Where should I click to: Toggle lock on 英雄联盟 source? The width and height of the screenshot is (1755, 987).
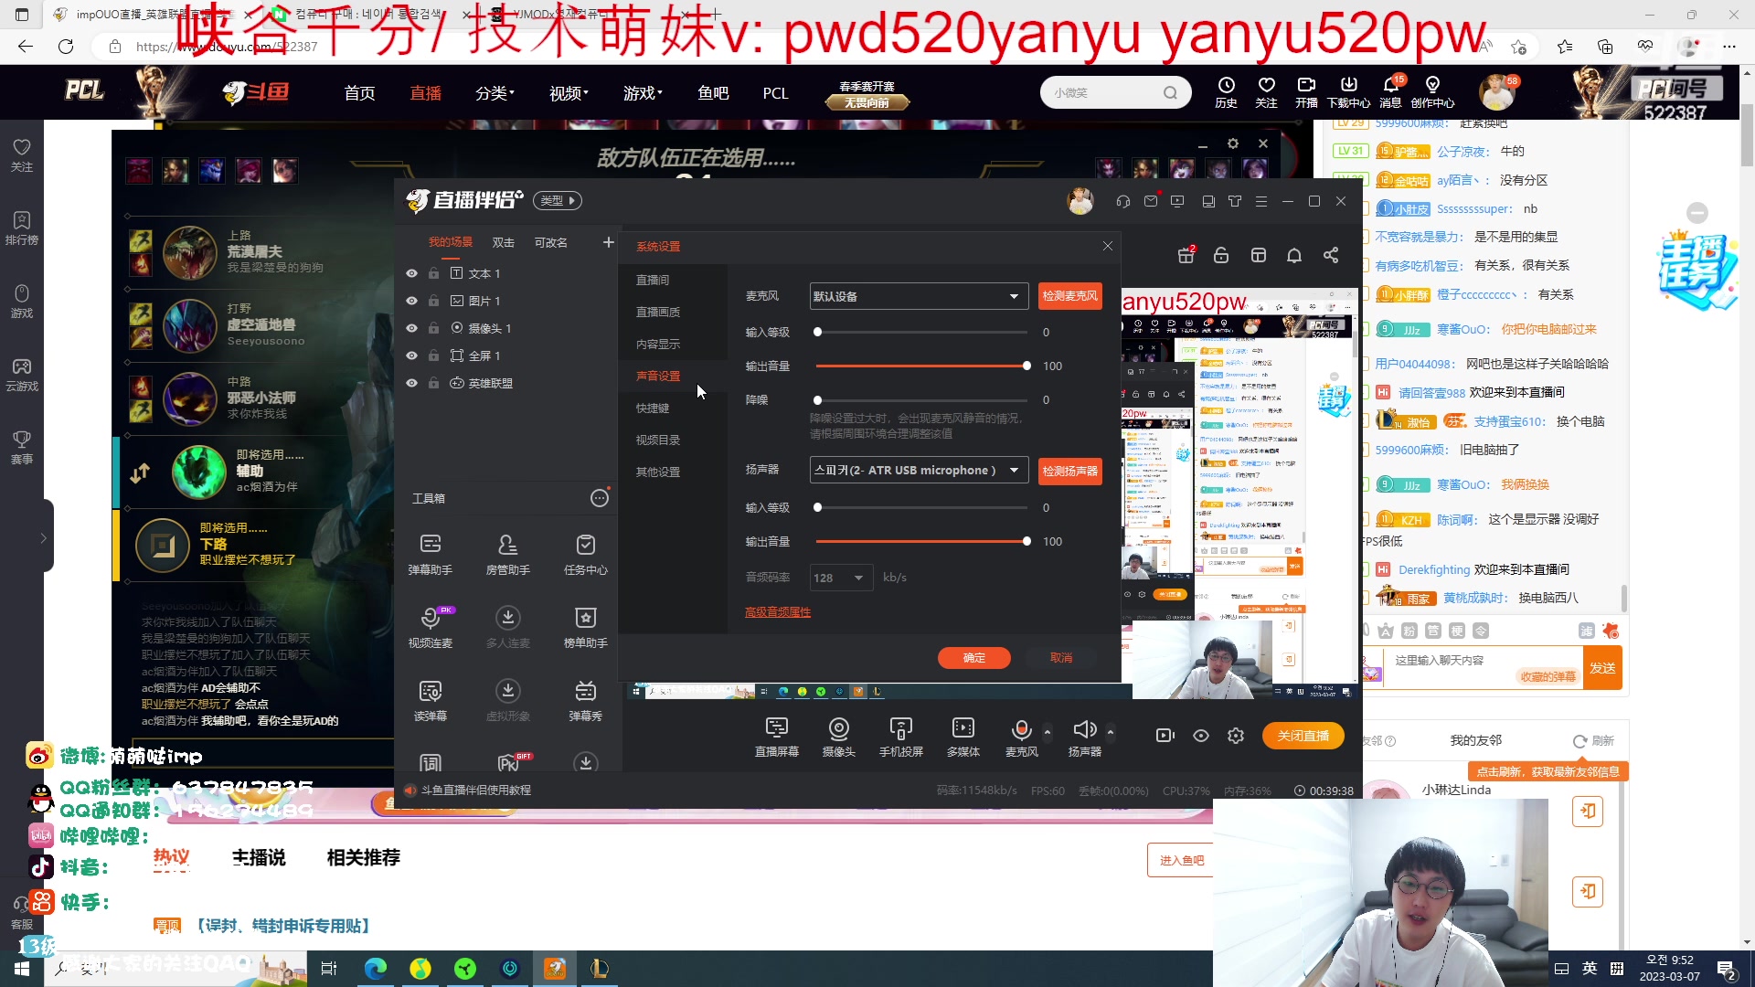[x=433, y=383]
